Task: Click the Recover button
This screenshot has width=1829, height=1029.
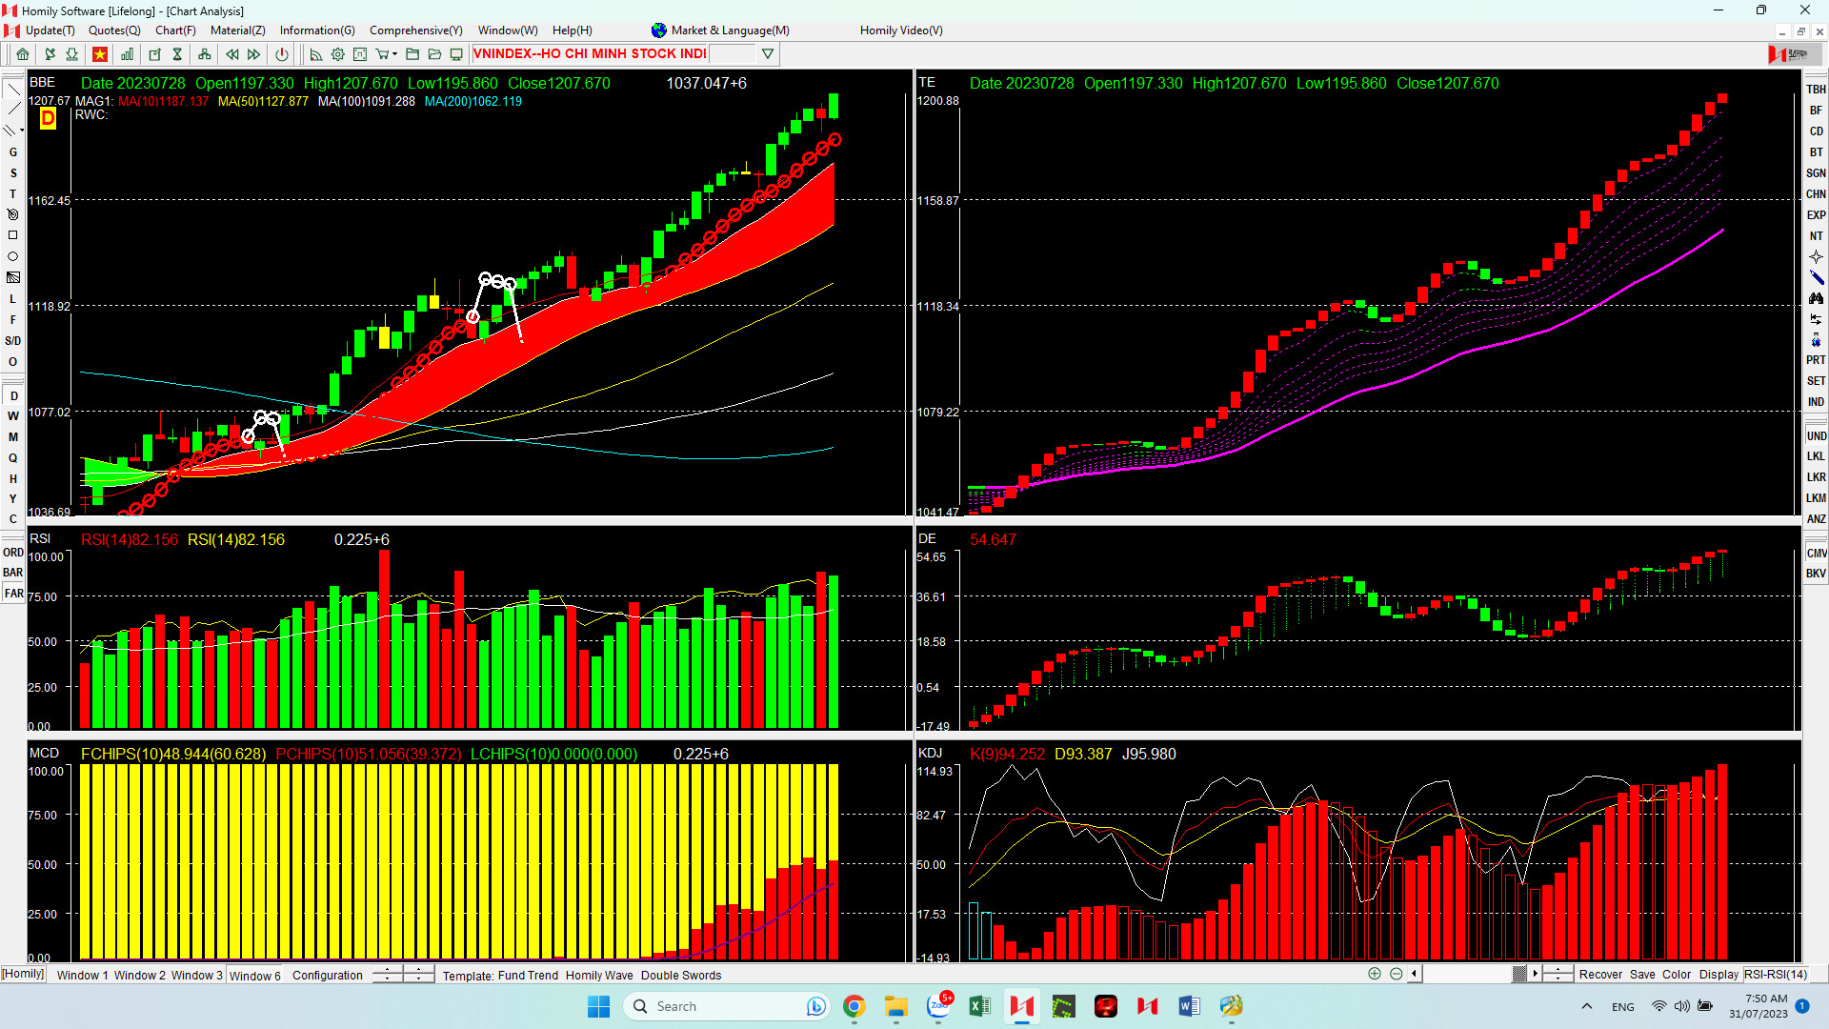Action: click(x=1600, y=974)
